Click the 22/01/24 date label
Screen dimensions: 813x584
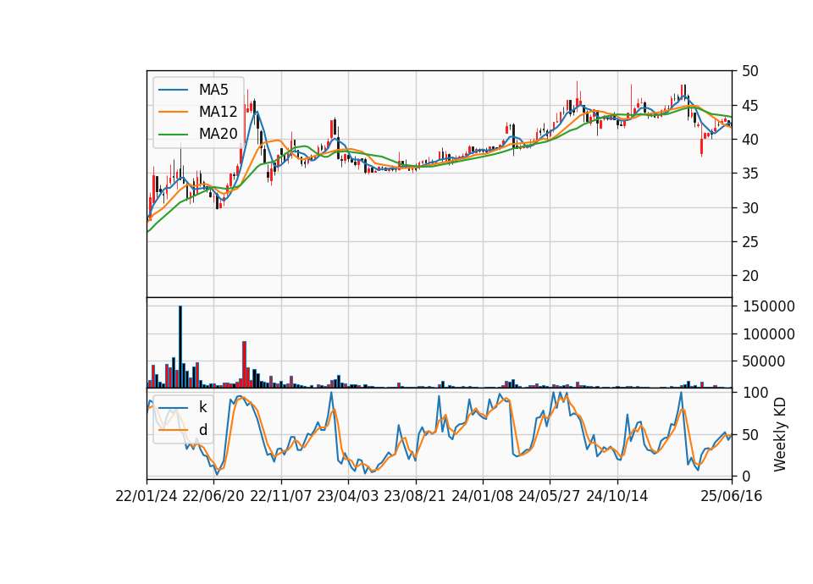click(147, 496)
